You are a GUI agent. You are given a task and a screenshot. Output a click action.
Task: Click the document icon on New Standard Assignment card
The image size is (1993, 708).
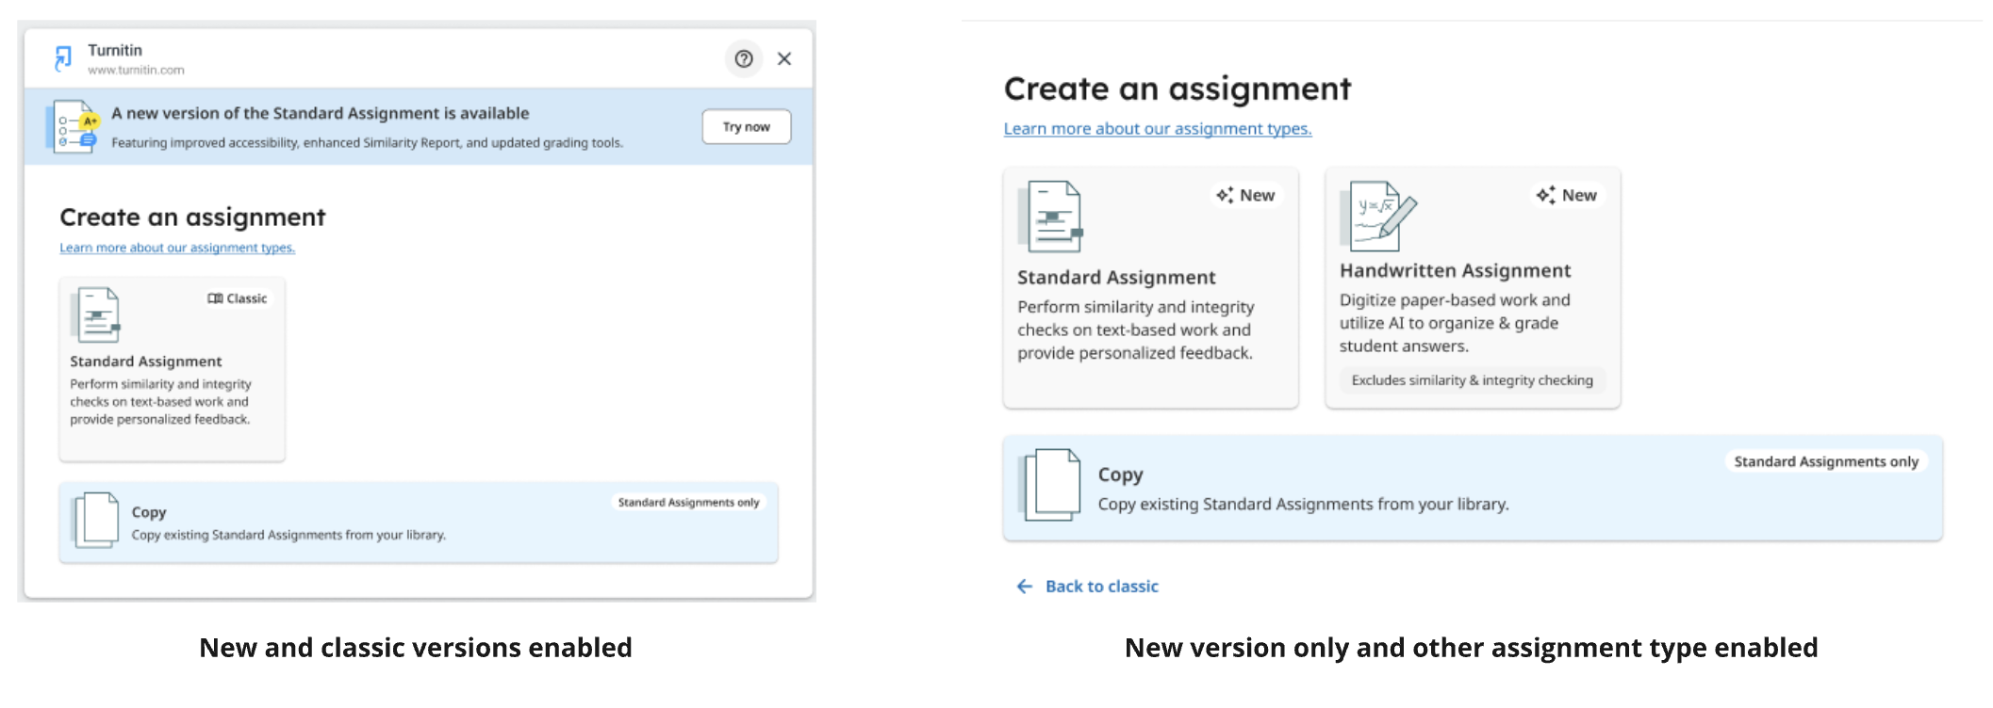[1051, 217]
